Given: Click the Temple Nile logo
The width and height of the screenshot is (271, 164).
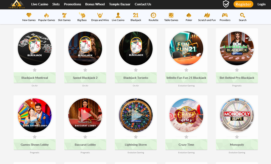Looking at the screenshot, I should (17, 4).
